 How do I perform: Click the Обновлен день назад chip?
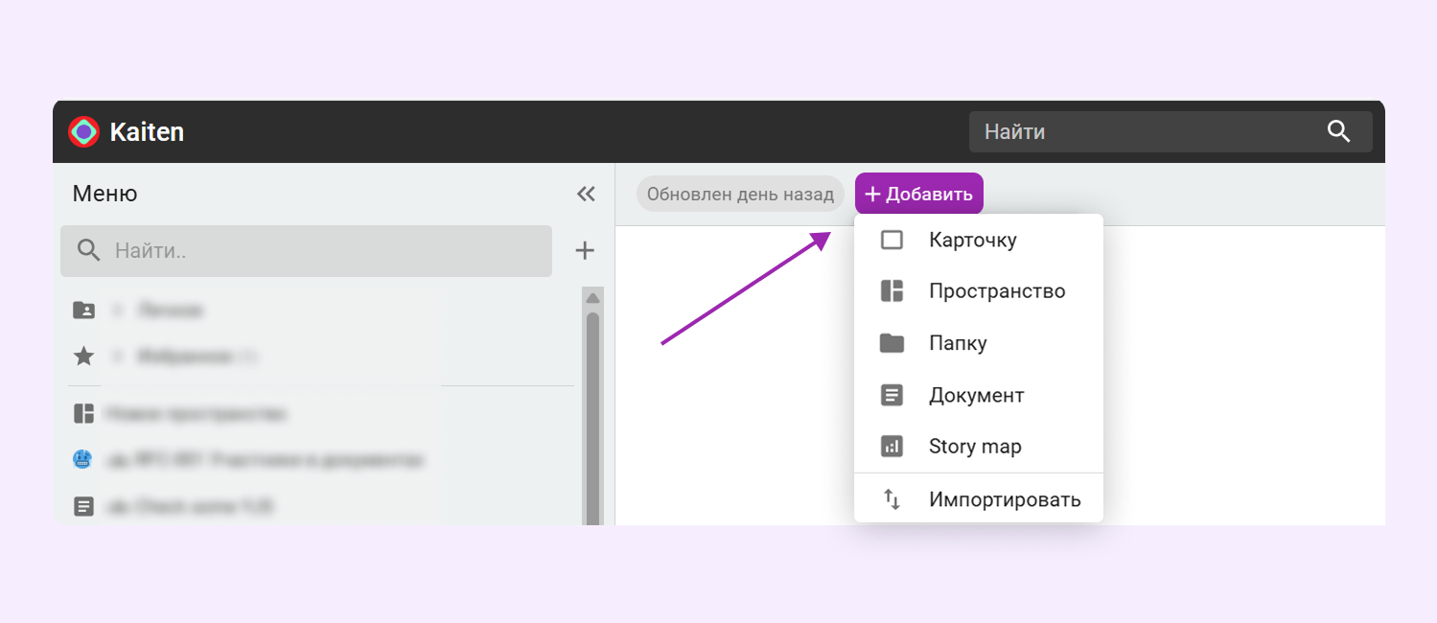(740, 194)
